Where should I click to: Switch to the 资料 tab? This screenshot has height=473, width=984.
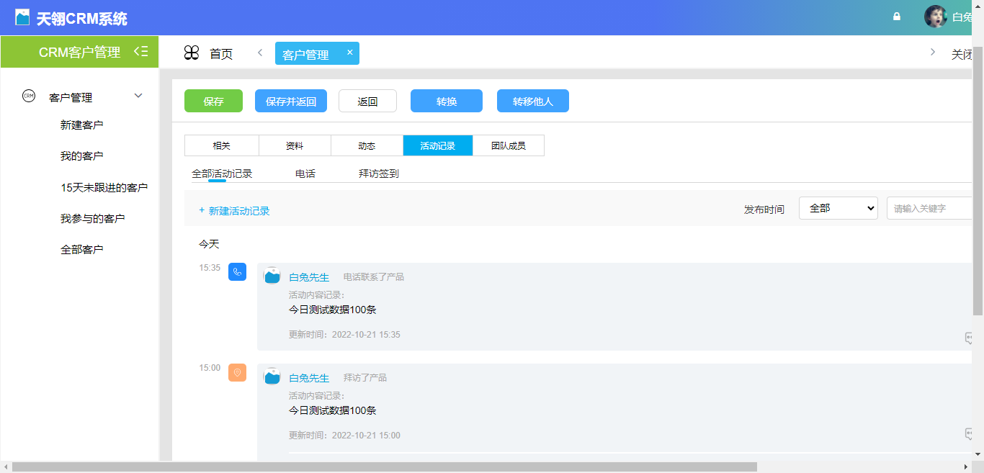click(294, 145)
